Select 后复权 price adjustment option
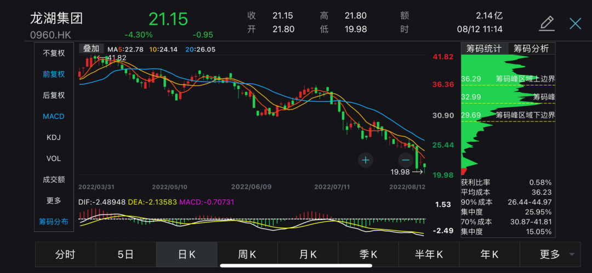592x273 pixels. tap(54, 95)
